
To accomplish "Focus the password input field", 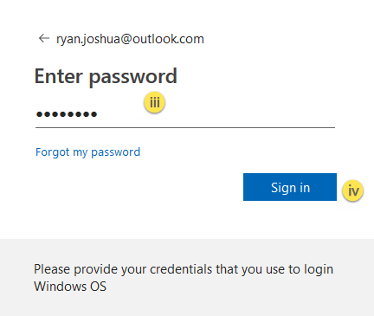I will click(x=185, y=114).
